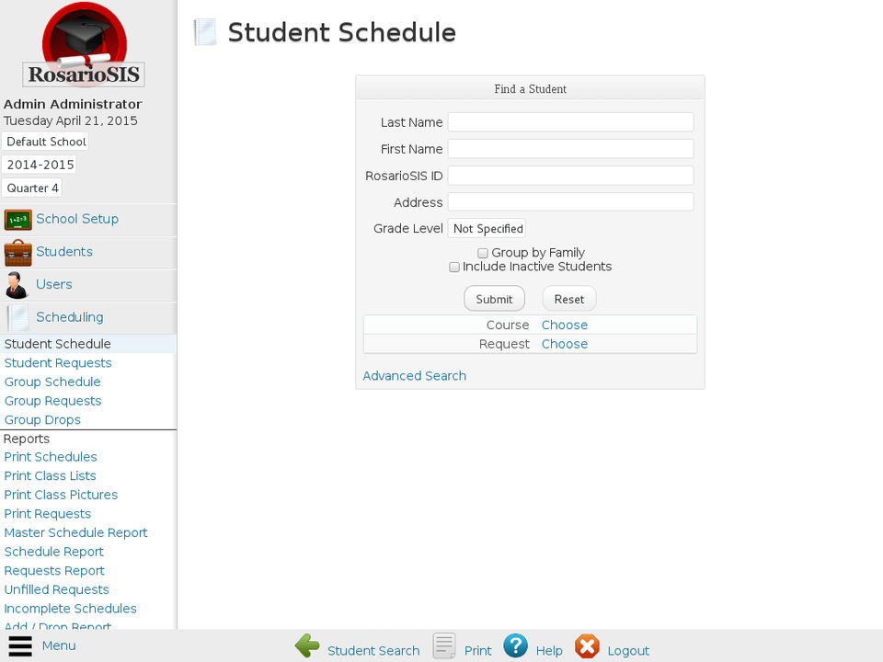Open Group Drops page

click(x=42, y=420)
